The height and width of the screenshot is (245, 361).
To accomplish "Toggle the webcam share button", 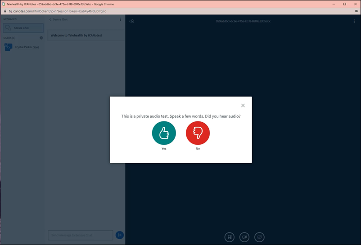I will [x=244, y=237].
